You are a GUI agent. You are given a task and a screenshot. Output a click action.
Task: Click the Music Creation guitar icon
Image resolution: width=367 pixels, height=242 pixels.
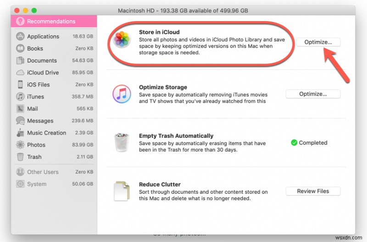tap(20, 133)
